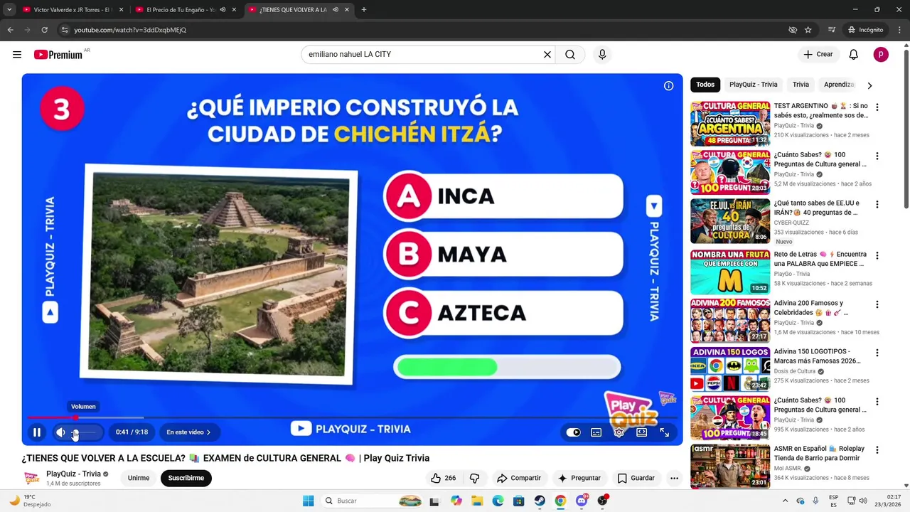Viewport: 910px width, 512px height.
Task: Mute the video volume
Action: pyautogui.click(x=60, y=432)
